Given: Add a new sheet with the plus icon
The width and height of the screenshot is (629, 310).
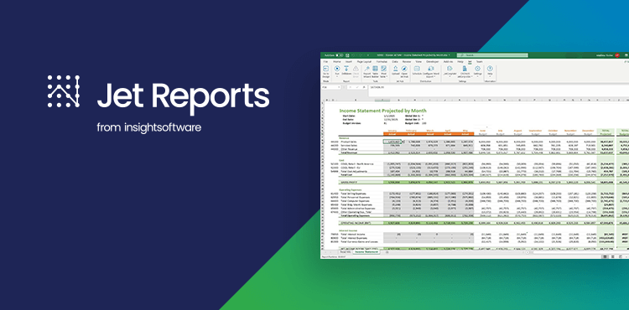Looking at the screenshot, I should coord(387,252).
